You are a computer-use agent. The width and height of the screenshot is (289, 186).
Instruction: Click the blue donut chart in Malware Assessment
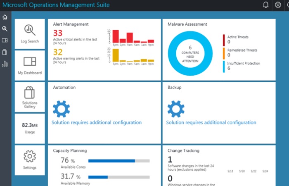190,53
